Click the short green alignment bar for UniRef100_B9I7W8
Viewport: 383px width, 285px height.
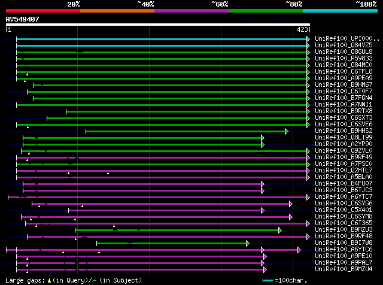tap(172, 244)
